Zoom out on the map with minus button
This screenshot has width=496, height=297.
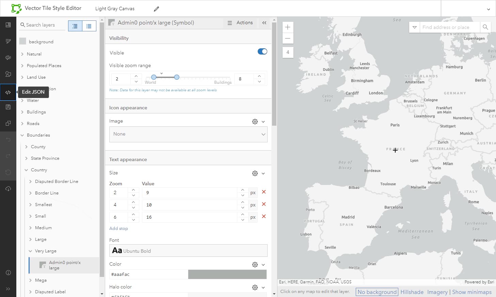click(x=288, y=38)
